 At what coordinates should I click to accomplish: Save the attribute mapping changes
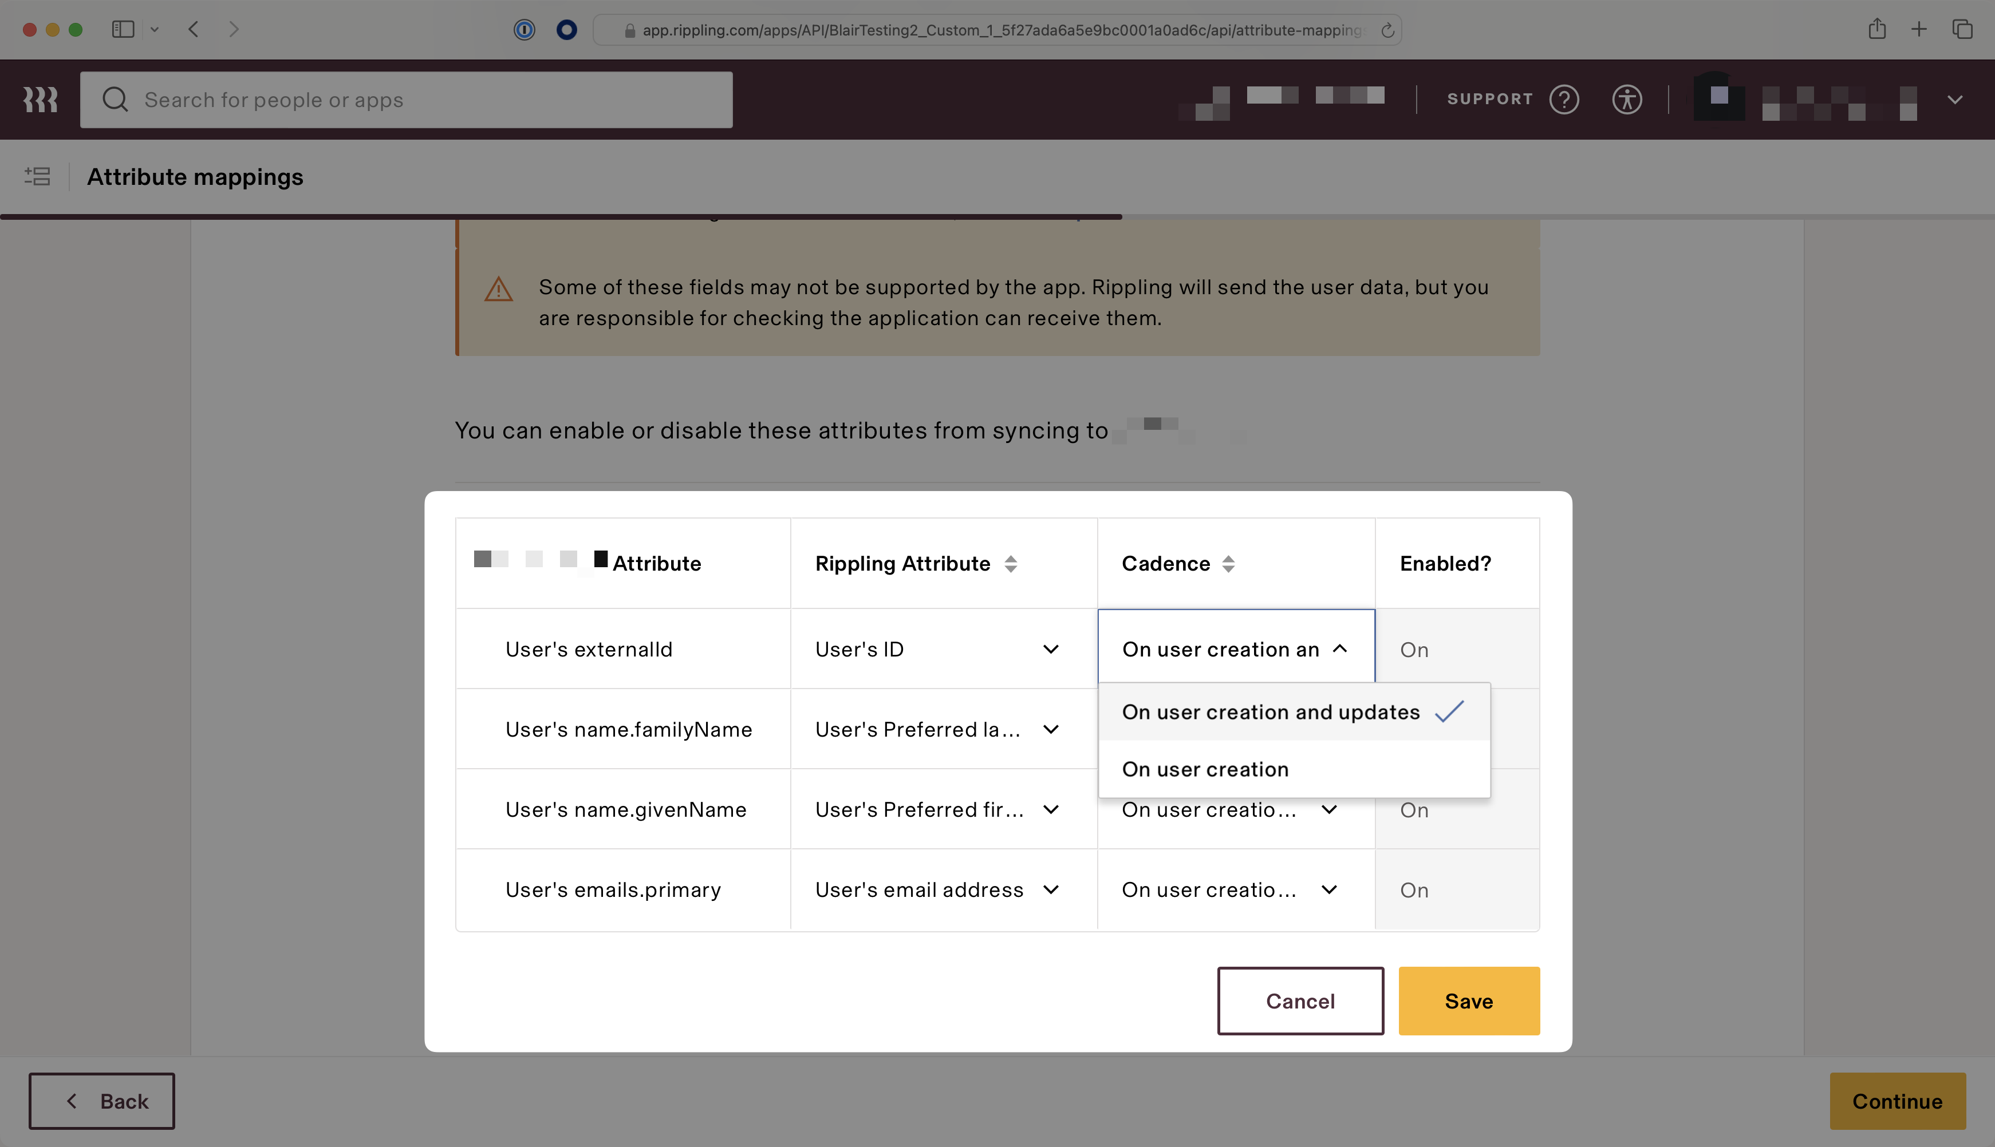click(x=1468, y=1000)
